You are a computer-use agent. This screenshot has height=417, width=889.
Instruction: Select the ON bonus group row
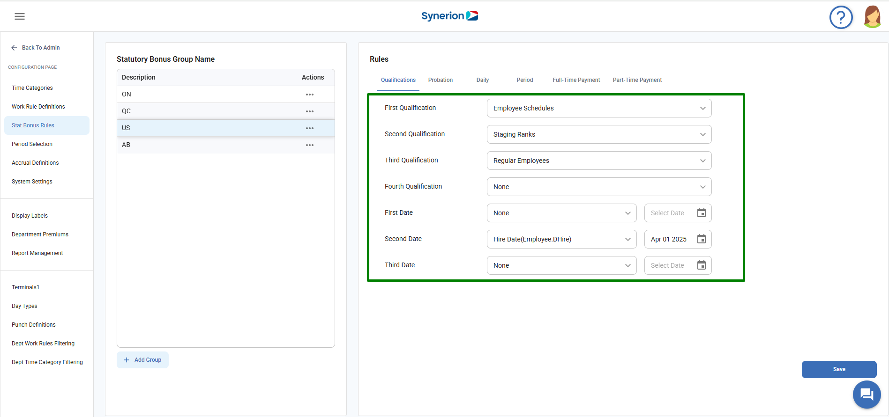(226, 95)
